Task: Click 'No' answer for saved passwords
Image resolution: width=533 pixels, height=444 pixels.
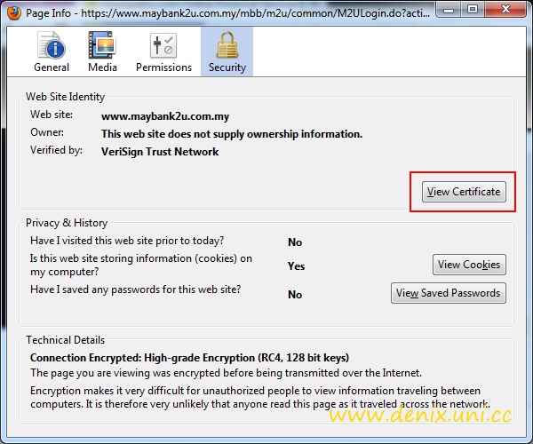Action: (295, 295)
